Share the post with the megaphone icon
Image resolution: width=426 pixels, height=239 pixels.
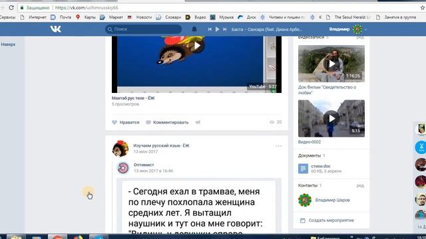[x=198, y=122]
